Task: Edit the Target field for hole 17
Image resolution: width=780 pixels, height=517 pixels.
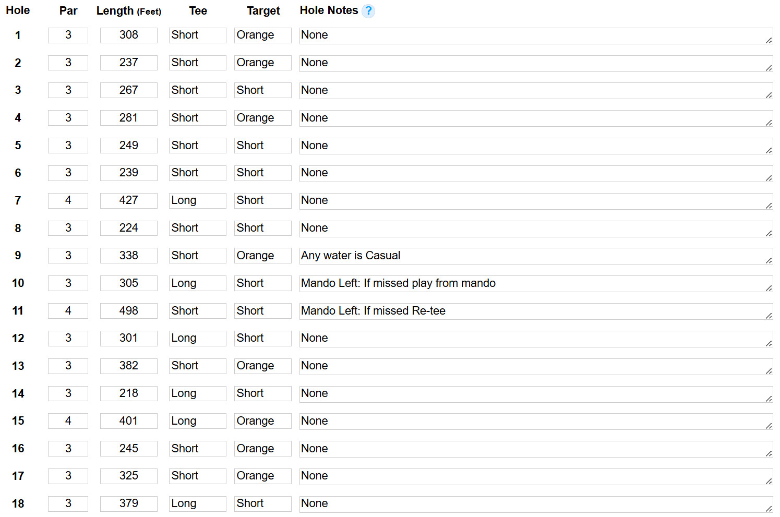Action: point(263,476)
